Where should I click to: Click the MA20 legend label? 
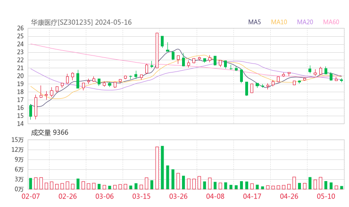click(x=305, y=22)
